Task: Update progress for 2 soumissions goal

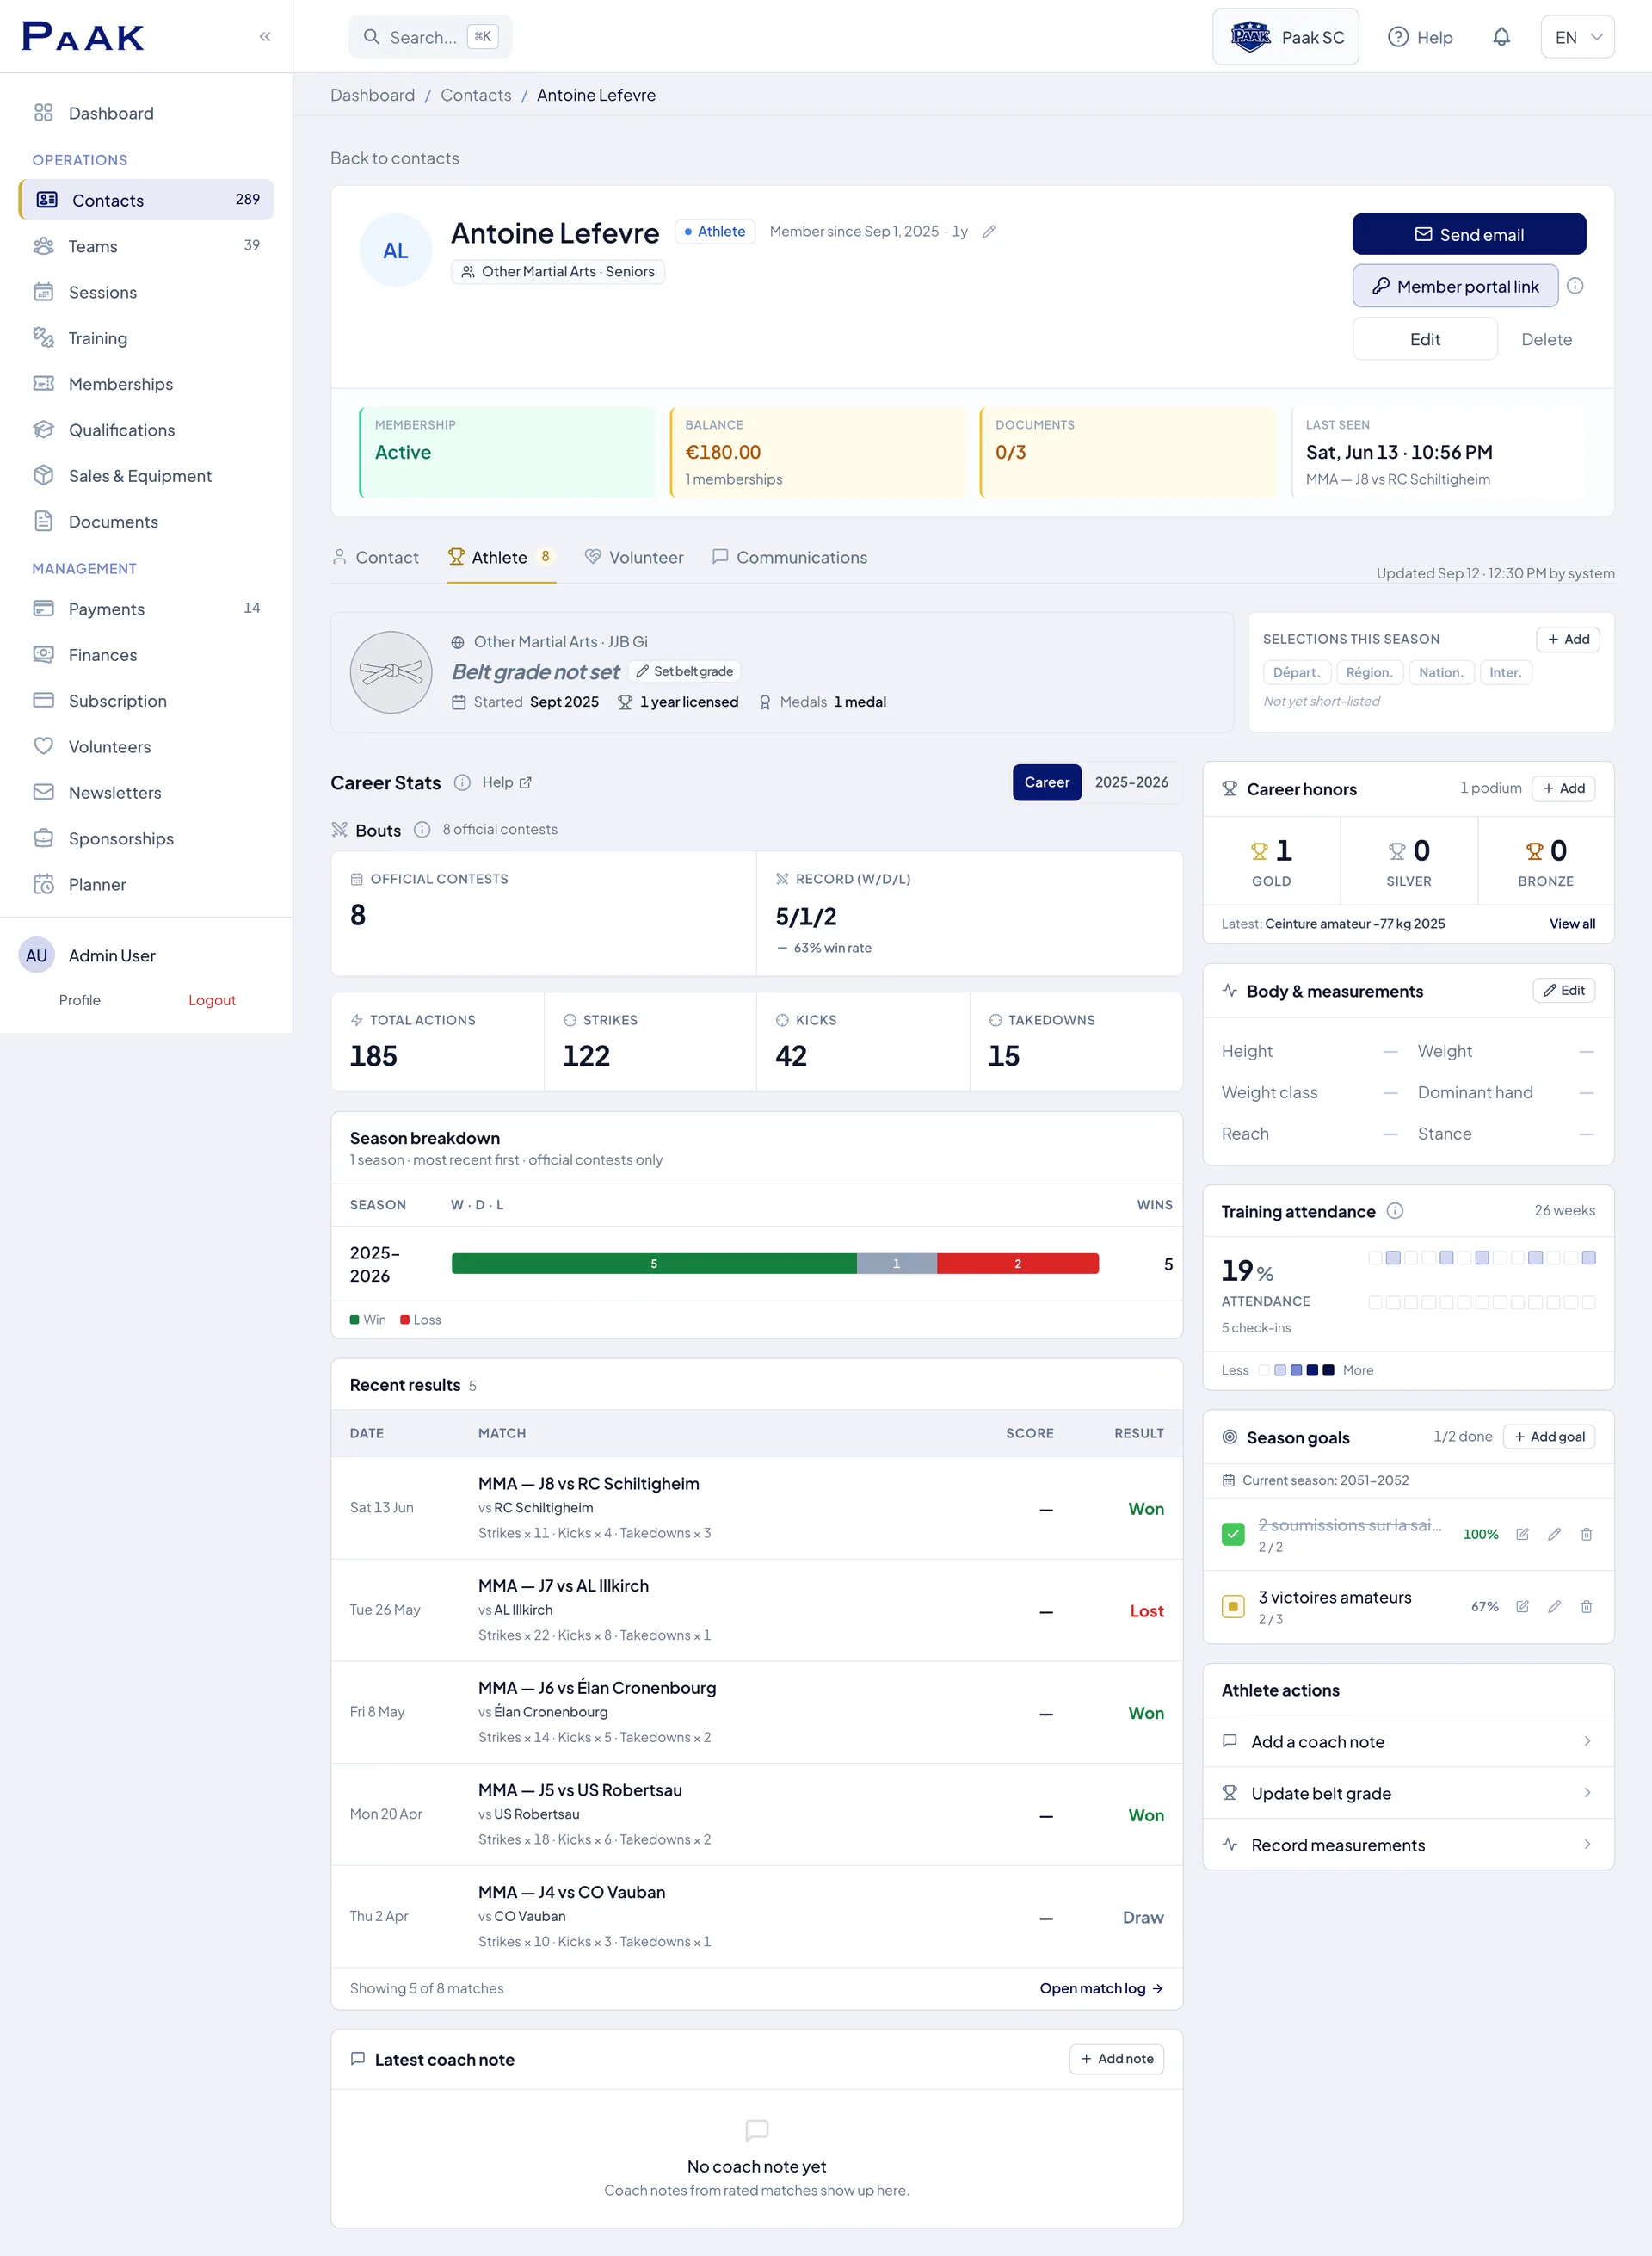Action: [1522, 1535]
